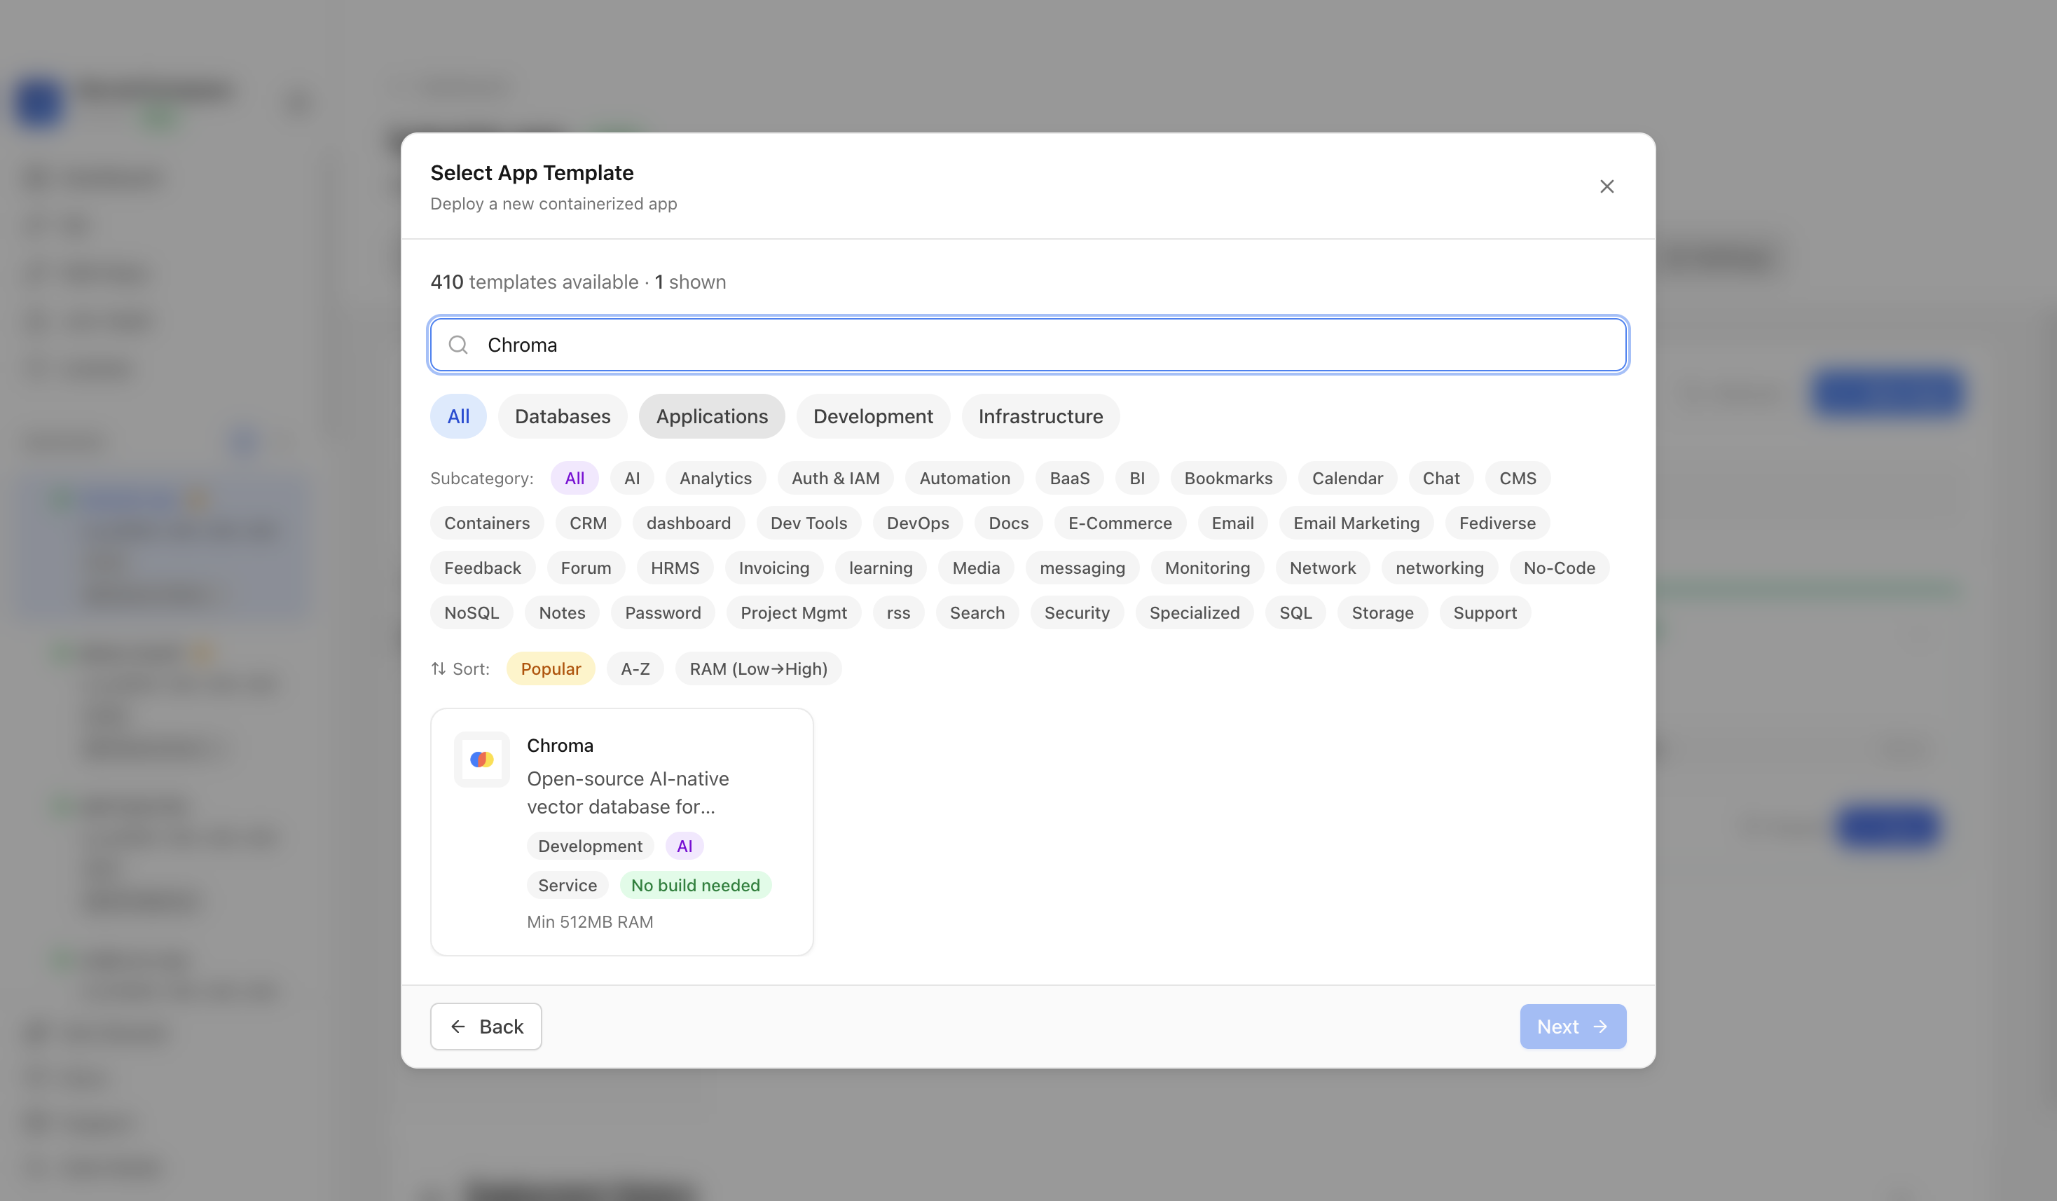Filter by AI subcategory
Viewport: 2057px width, 1201px height.
coord(632,479)
